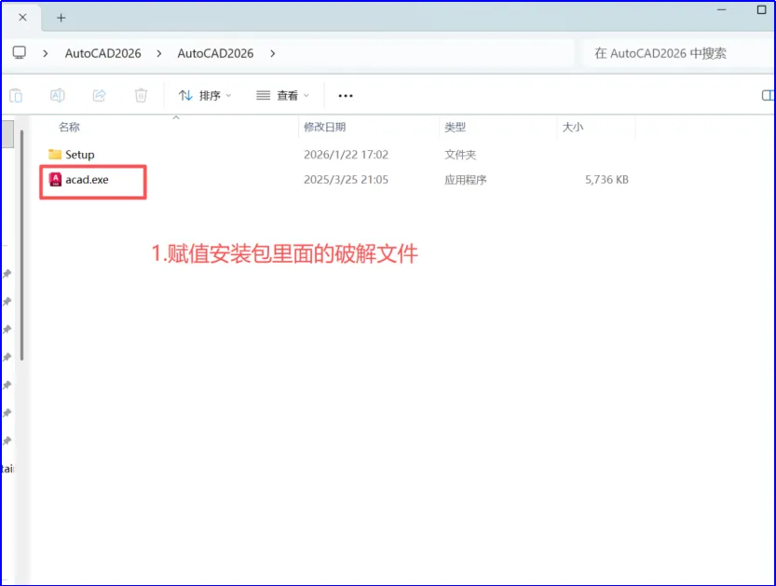Minimize the Explorer window
The width and height of the screenshot is (776, 586).
click(722, 10)
